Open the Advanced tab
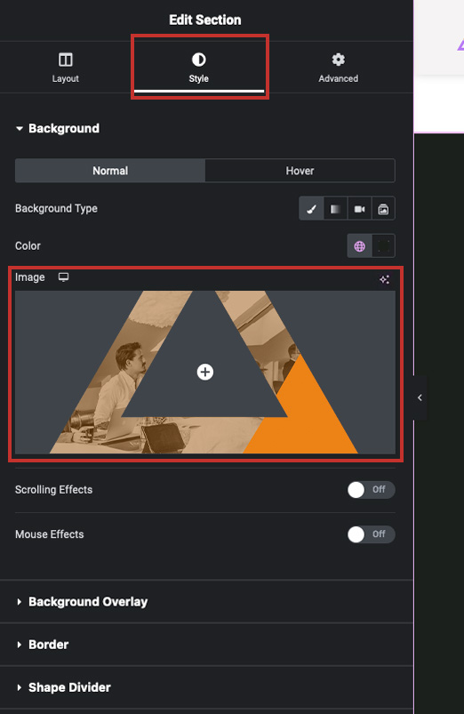The width and height of the screenshot is (464, 714). [x=339, y=68]
